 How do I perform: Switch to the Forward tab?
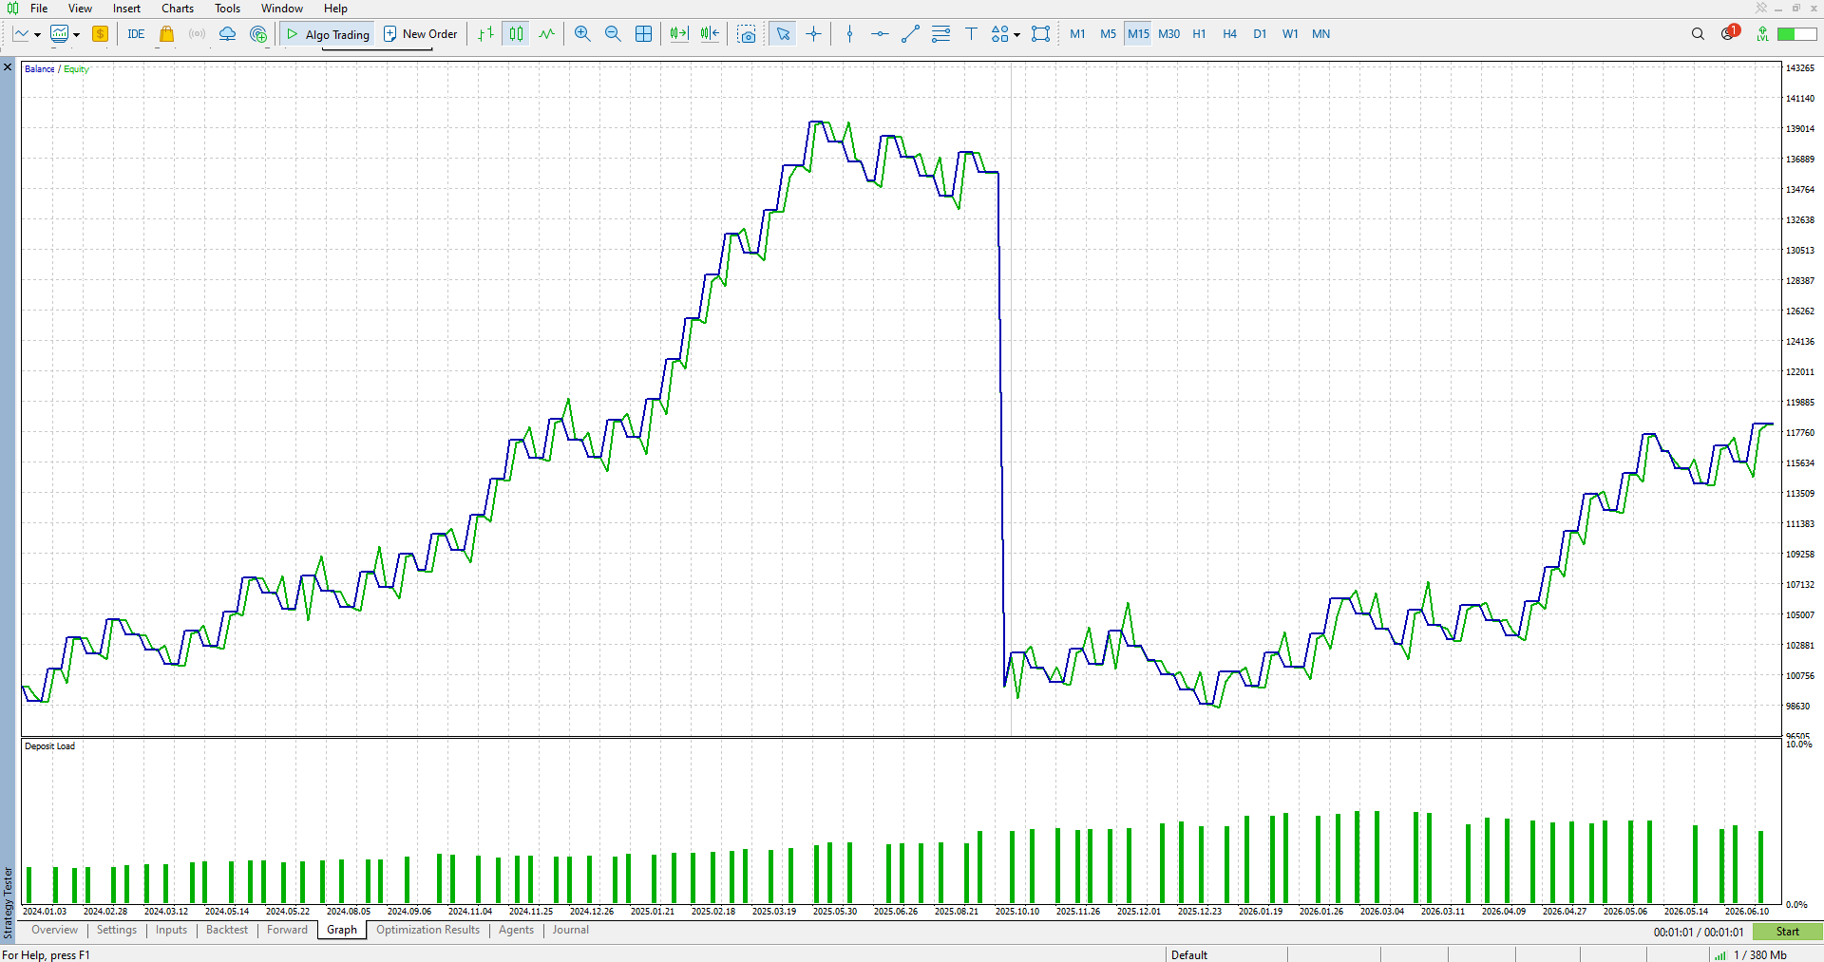287,931
